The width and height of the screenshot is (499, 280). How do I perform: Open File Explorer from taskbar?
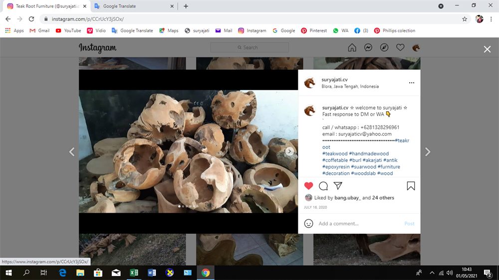80,273
